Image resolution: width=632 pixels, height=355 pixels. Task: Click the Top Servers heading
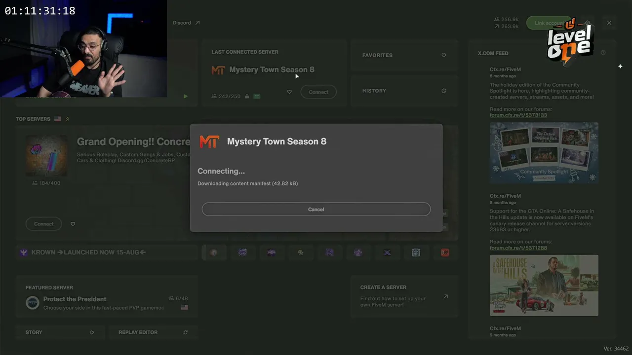33,119
